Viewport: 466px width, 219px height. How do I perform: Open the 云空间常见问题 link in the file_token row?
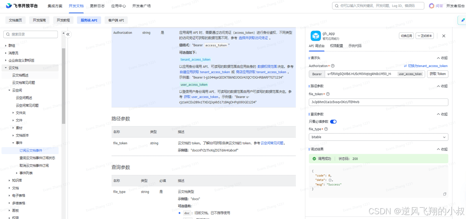272,143
